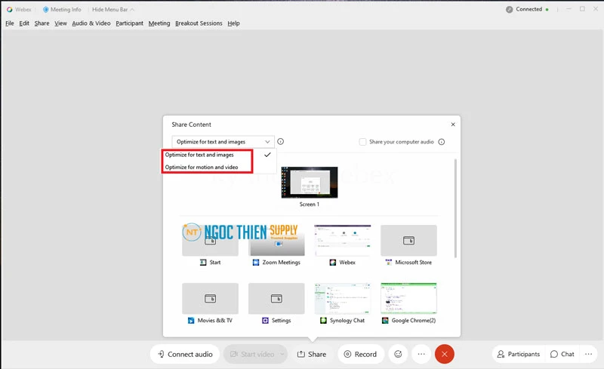Select the Zoom Meetings window thumbnail

coord(276,241)
